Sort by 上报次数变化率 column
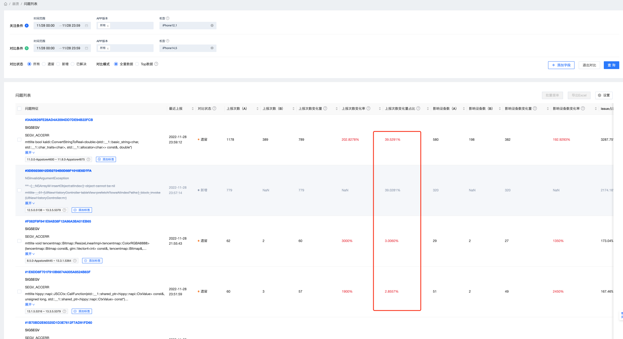 point(380,109)
